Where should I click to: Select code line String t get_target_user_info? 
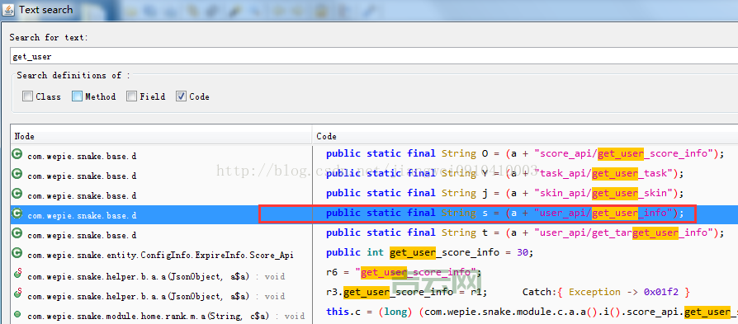525,232
